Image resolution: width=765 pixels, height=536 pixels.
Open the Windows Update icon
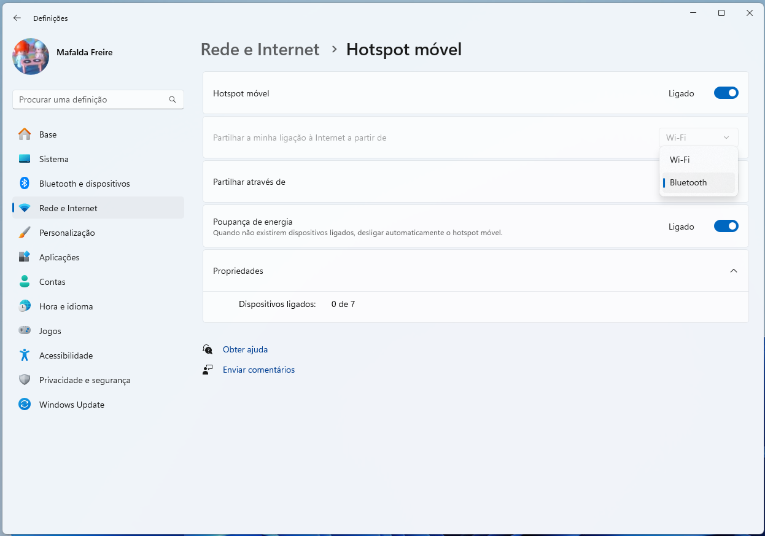click(x=25, y=405)
